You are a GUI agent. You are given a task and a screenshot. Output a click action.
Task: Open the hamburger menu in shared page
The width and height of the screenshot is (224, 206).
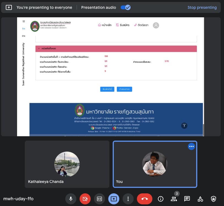click(x=23, y=21)
